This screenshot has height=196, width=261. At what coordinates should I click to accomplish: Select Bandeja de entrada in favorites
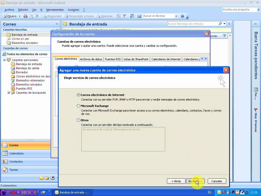(24, 35)
